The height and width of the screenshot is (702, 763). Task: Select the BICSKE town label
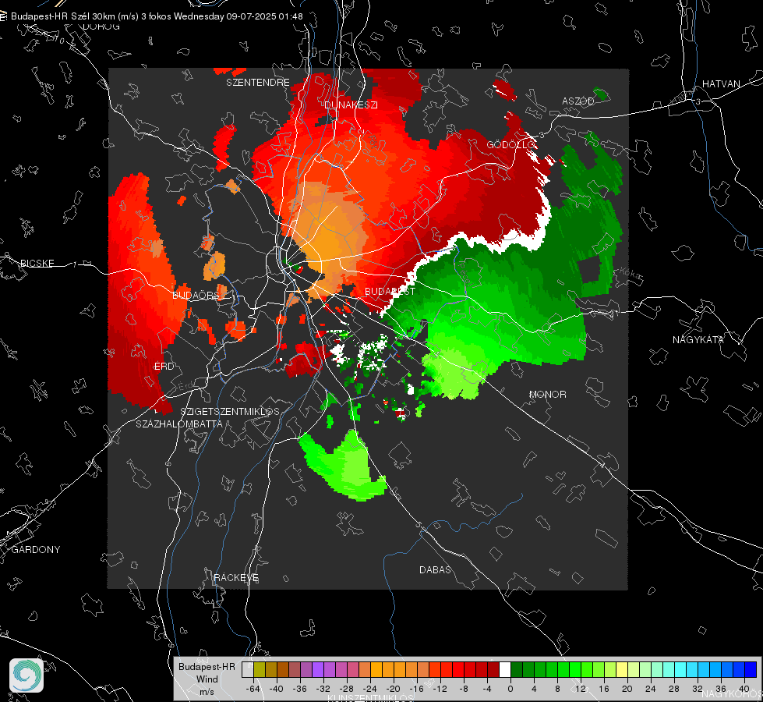(37, 263)
